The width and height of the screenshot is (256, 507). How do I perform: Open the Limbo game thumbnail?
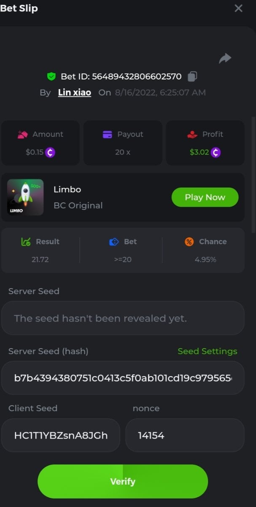pyautogui.click(x=25, y=197)
